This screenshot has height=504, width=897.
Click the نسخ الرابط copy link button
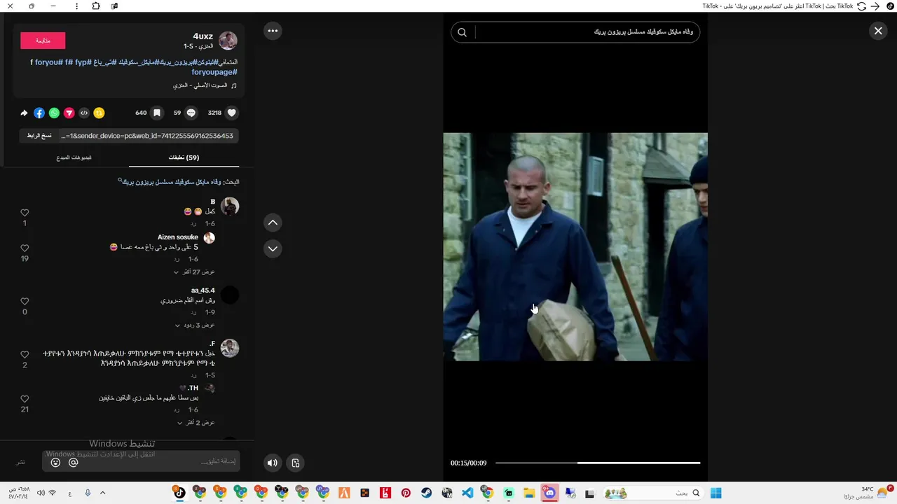(39, 136)
